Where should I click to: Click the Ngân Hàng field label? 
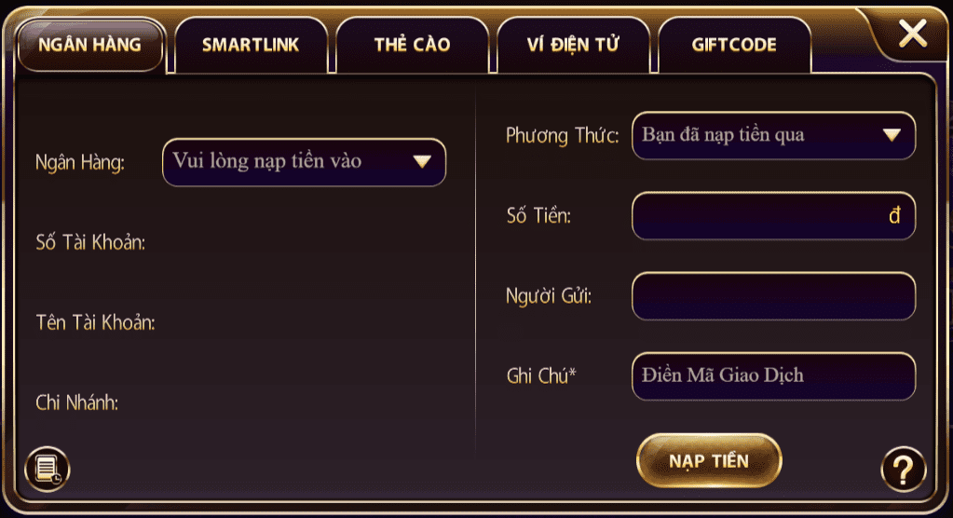pyautogui.click(x=80, y=162)
